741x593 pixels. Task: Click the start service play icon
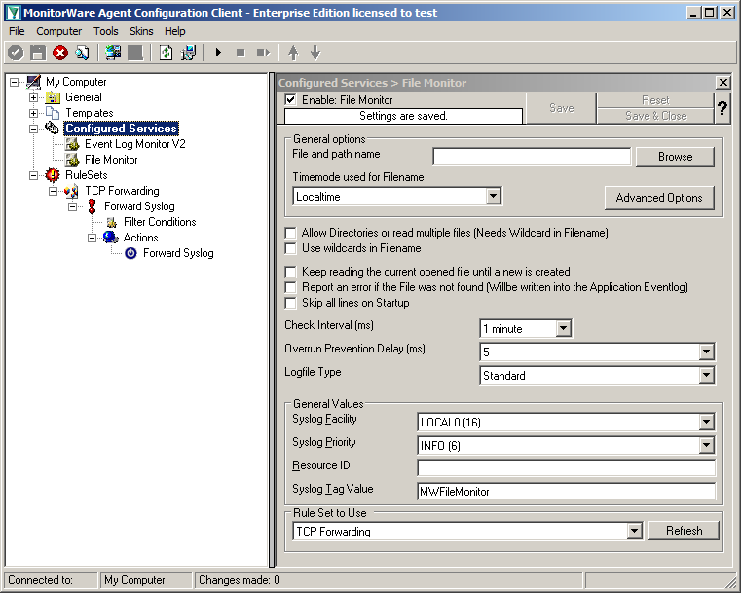pyautogui.click(x=218, y=53)
